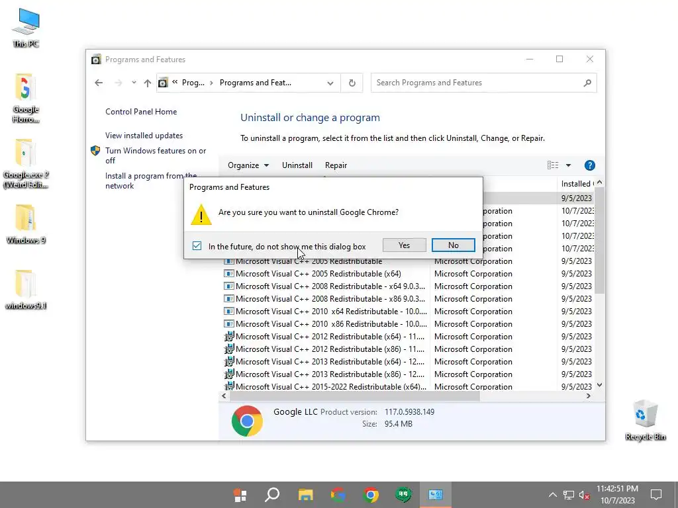
Task: Select the windows9.1 desktop folder
Action: tap(26, 290)
